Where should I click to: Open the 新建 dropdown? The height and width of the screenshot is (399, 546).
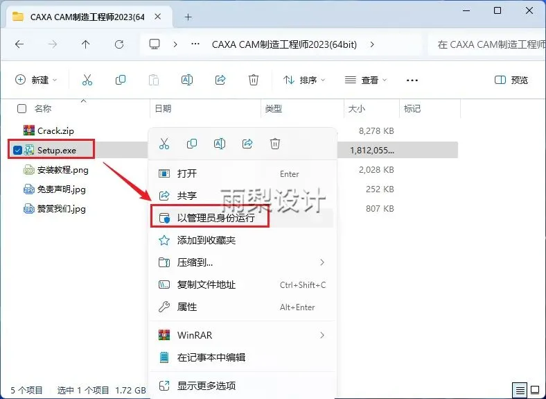coord(36,80)
